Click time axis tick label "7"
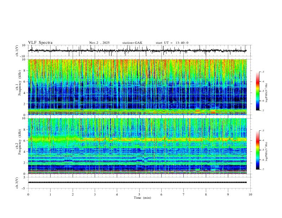 pos(184,194)
